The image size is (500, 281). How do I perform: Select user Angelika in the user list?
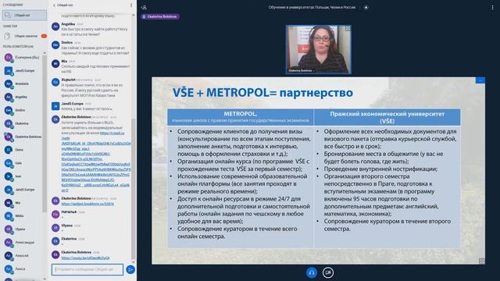click(x=23, y=97)
